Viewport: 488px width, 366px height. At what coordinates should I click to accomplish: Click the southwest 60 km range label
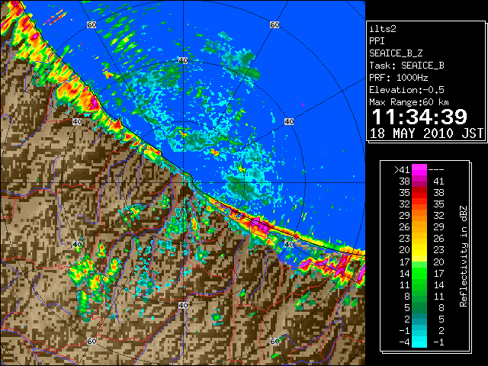point(91,342)
